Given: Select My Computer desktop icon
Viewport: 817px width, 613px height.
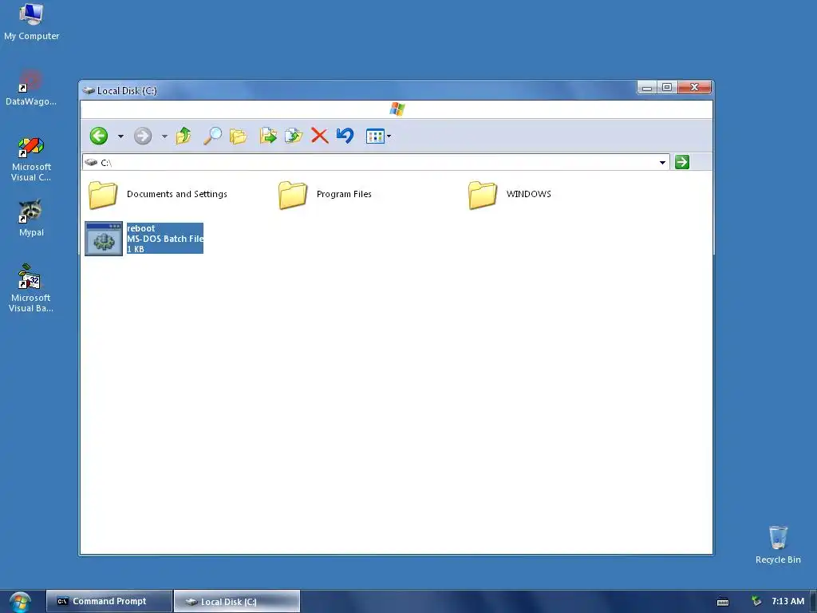Looking at the screenshot, I should (x=31, y=22).
